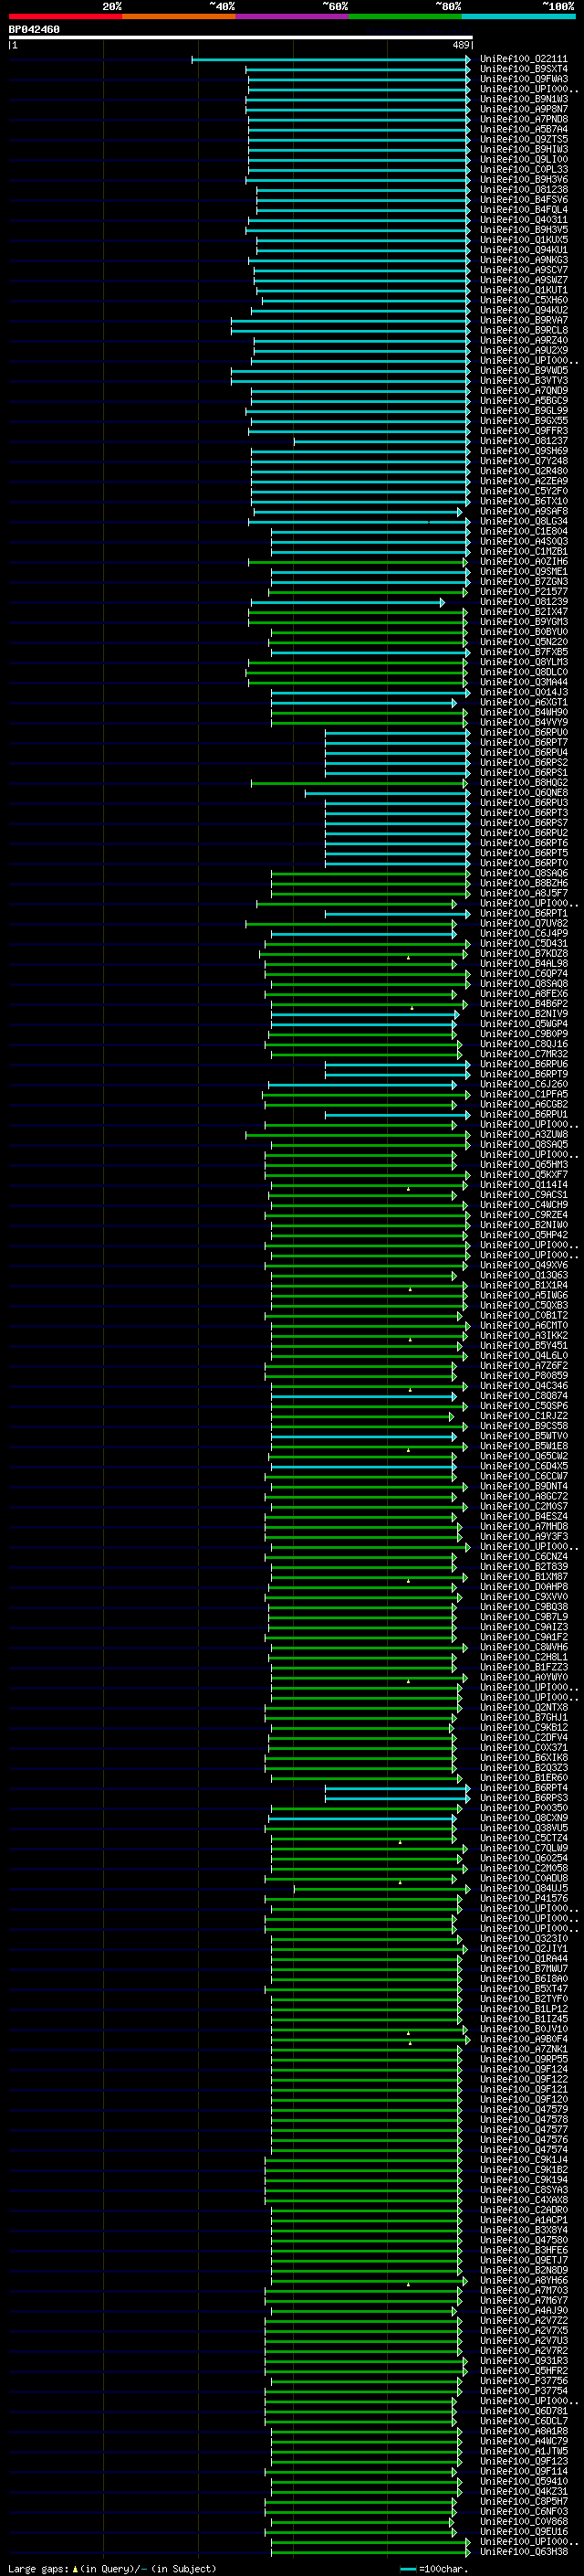Select hit label UniRef100_P37756
Screen dimensions: 584x2576
[523, 2380]
